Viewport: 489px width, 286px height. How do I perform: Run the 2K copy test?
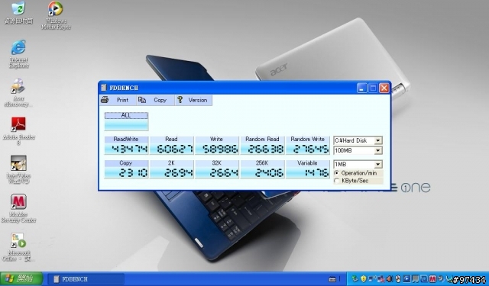pos(171,169)
